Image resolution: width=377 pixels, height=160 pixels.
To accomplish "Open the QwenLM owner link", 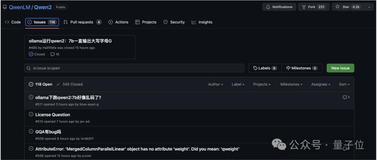I will tap(20, 7).
